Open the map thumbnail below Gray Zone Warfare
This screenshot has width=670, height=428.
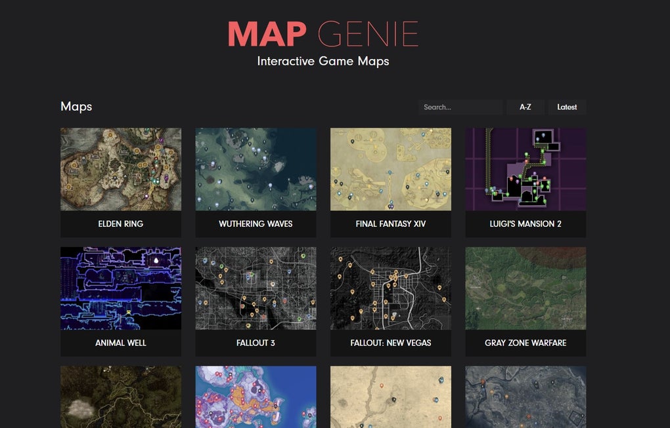(525, 397)
